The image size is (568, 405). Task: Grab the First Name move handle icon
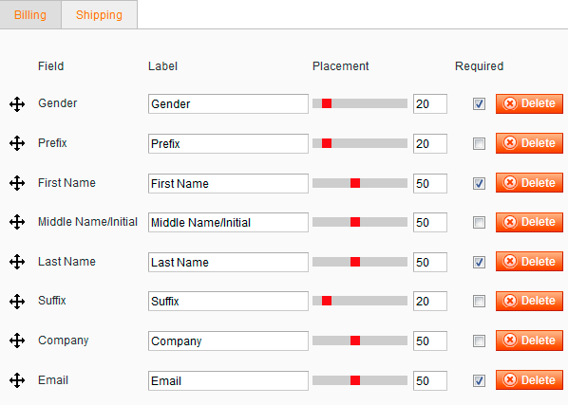(17, 183)
